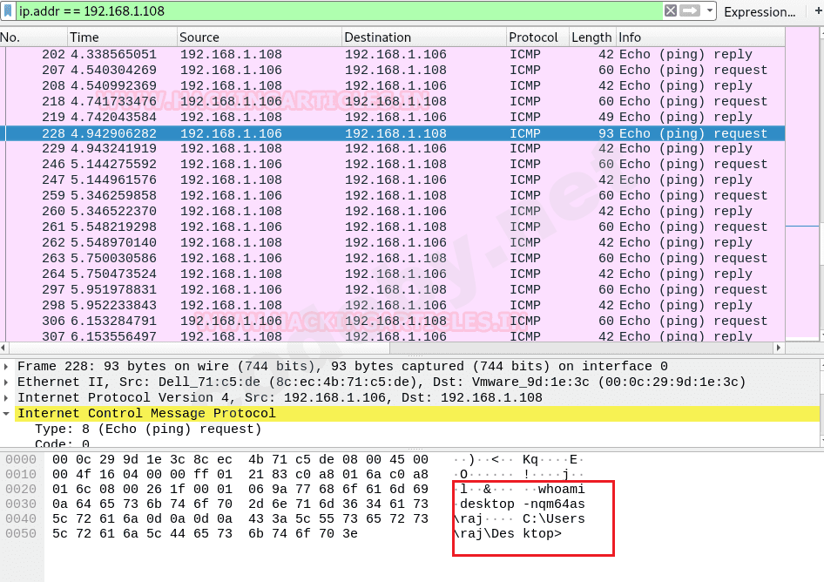Select packet 247 reply row
Viewport: 824px width, 582px height.
point(394,180)
